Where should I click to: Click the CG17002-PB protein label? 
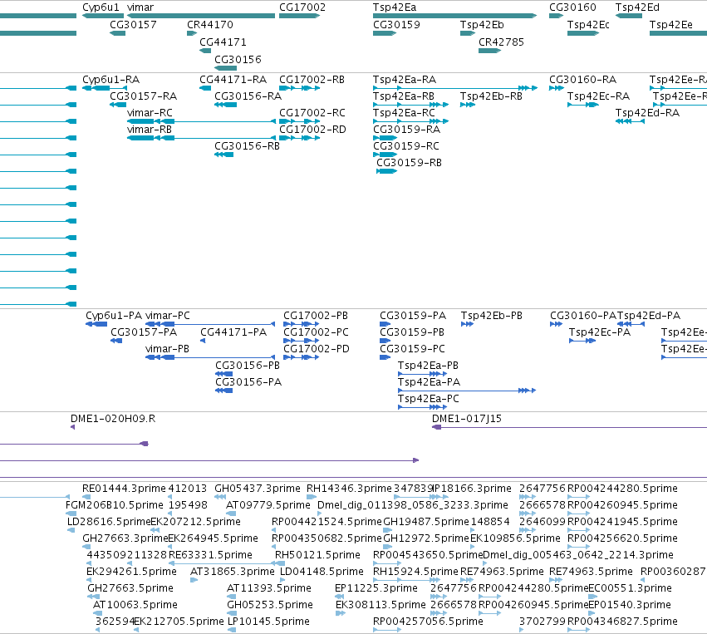click(x=316, y=316)
